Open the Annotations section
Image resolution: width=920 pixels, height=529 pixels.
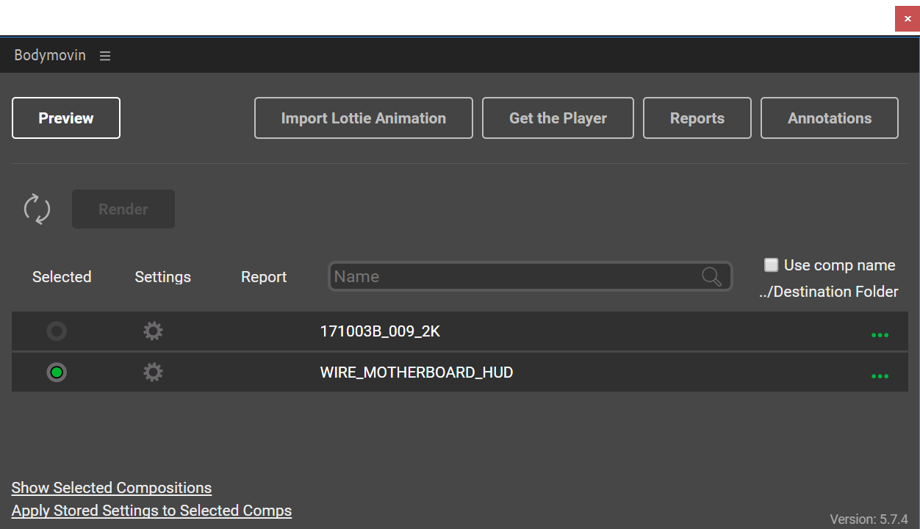830,118
